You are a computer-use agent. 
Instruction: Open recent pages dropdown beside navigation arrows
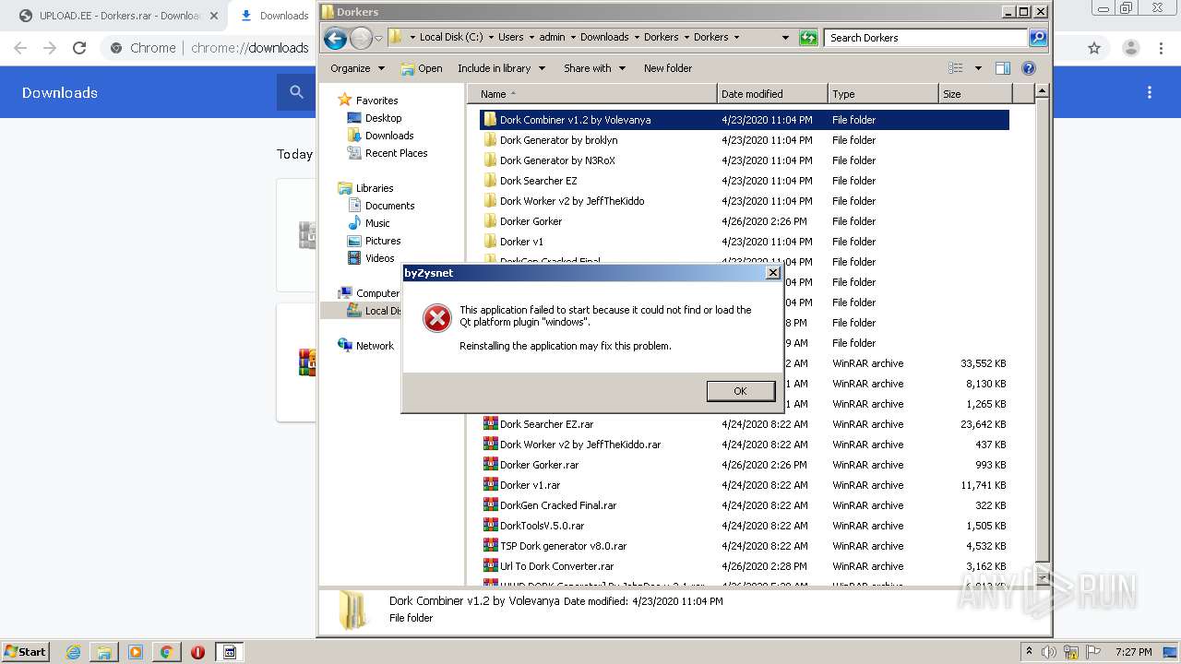coord(378,38)
